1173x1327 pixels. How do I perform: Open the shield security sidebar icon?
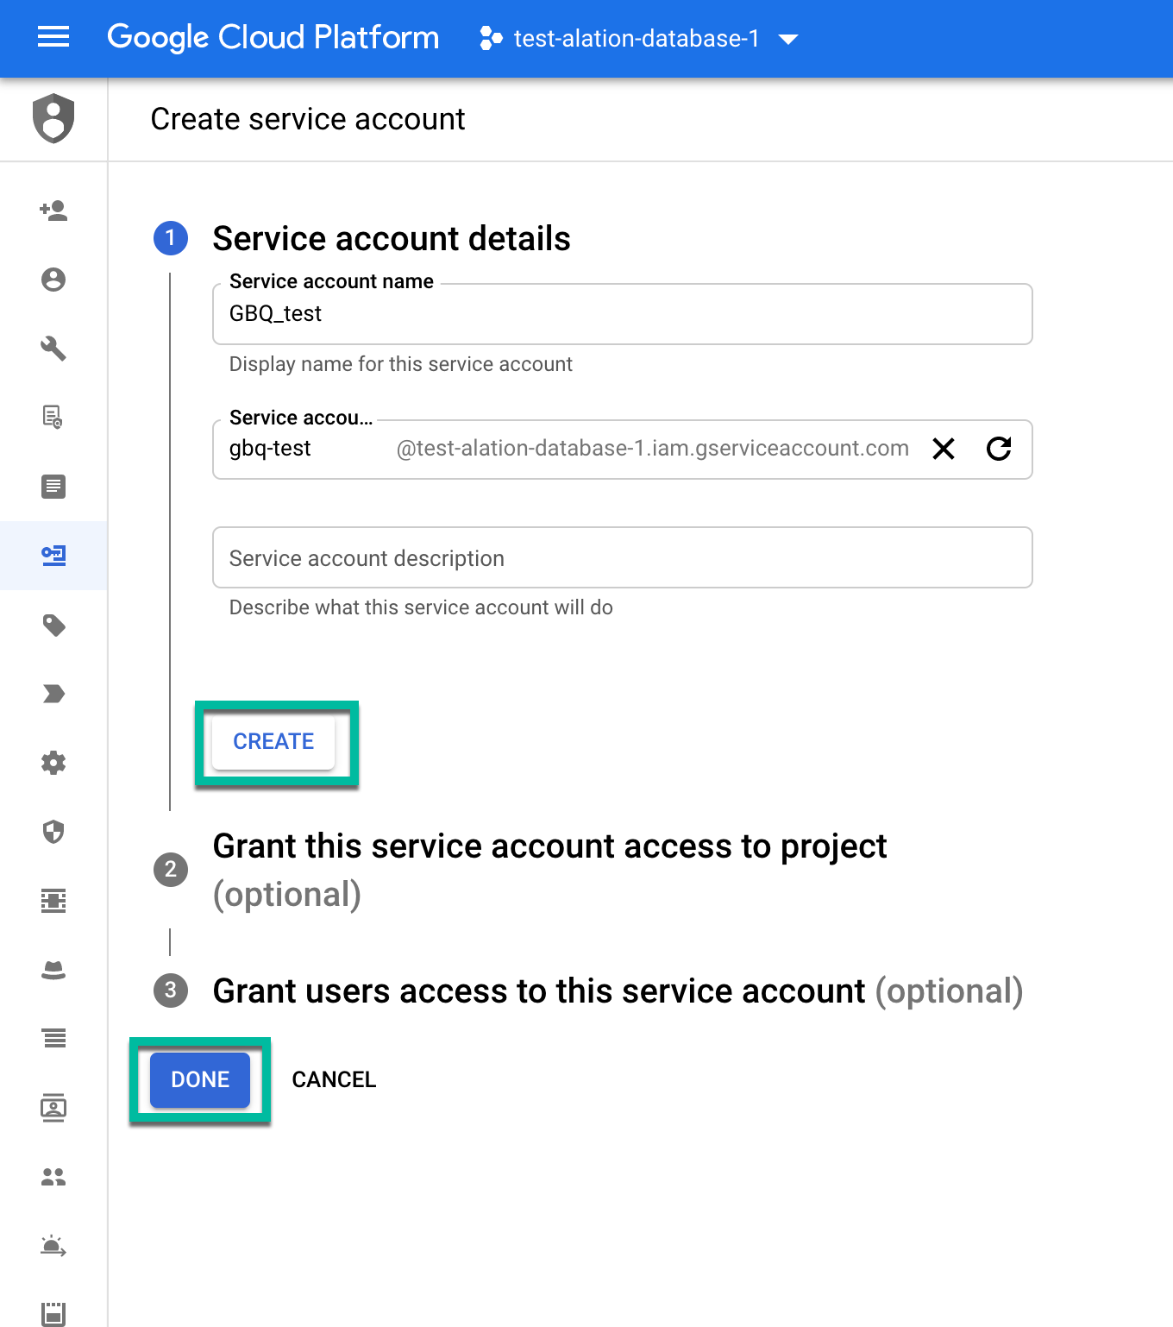tap(53, 832)
